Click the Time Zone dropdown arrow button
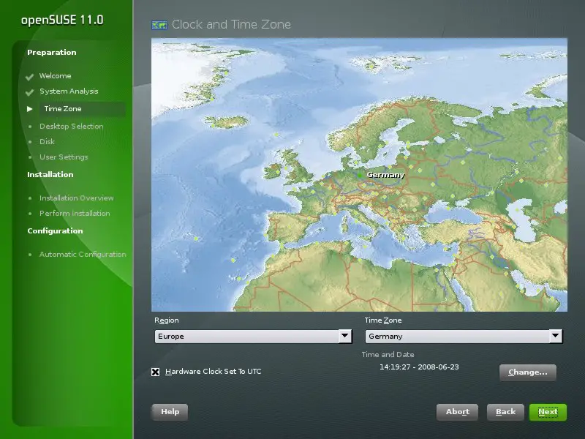Screen dimensions: 585x439 556,336
